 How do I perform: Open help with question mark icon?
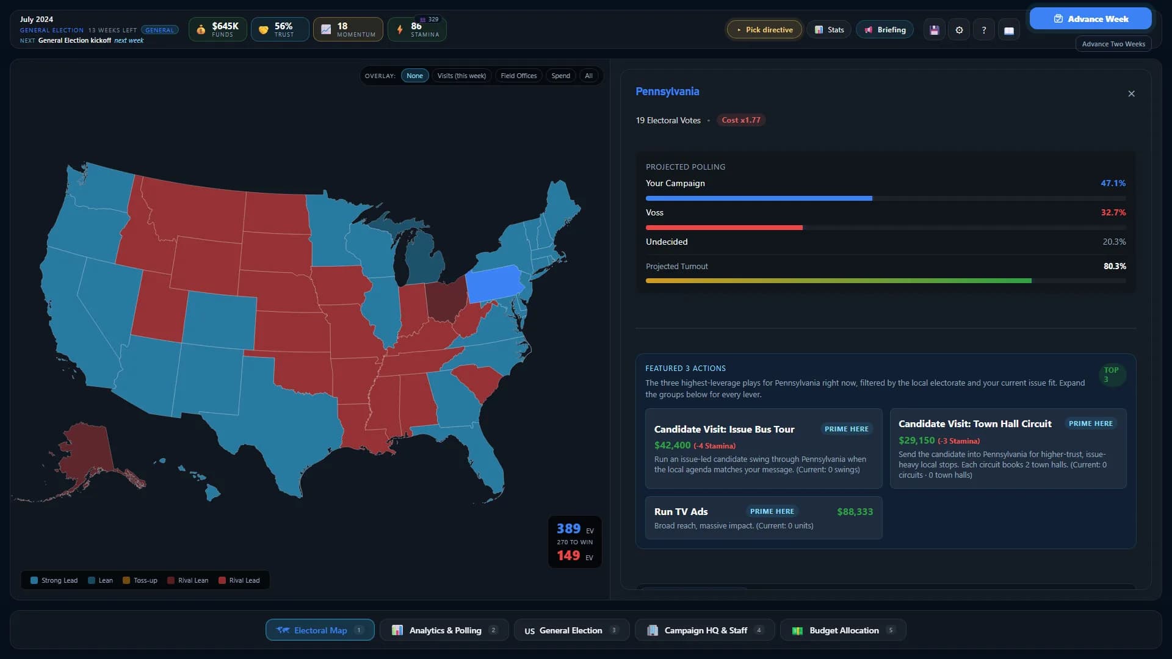pos(984,30)
